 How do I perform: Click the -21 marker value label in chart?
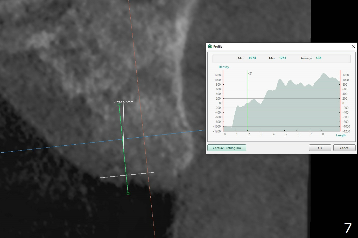250,73
